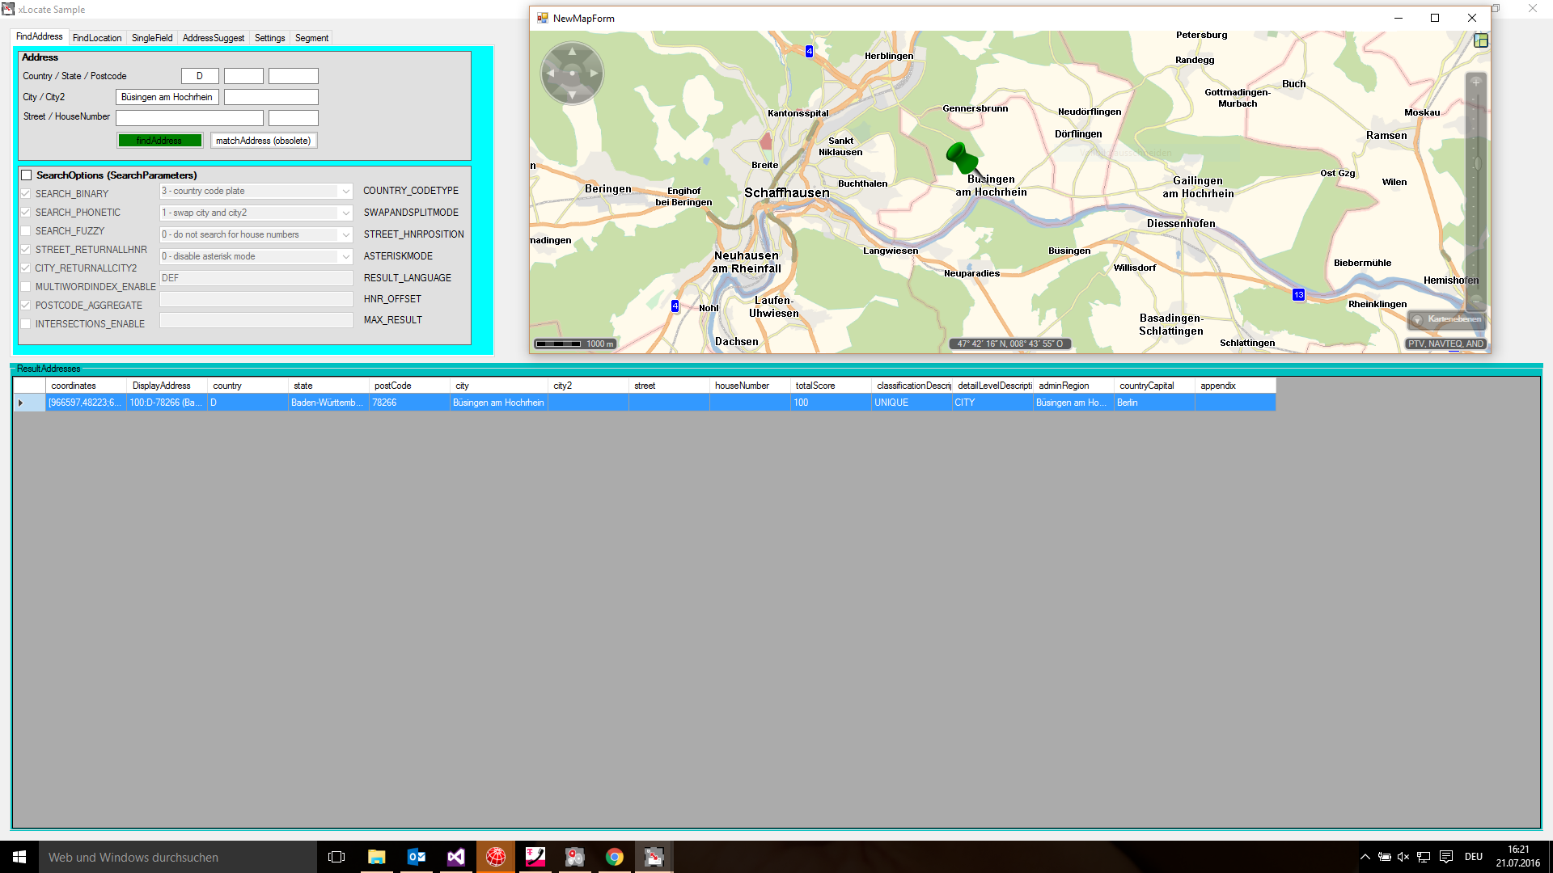This screenshot has height=873, width=1553.
Task: Click the green pushpin on Büsingen
Action: pyautogui.click(x=961, y=157)
